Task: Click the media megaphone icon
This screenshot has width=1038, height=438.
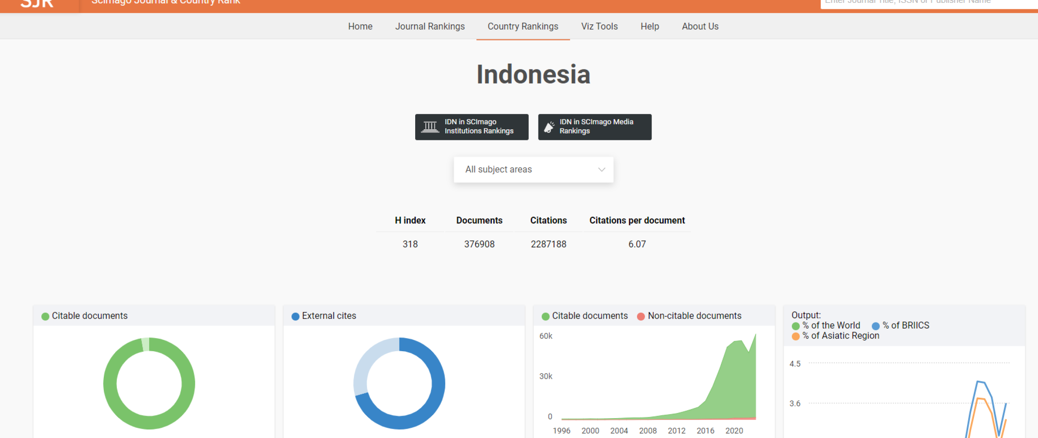Action: coord(549,127)
